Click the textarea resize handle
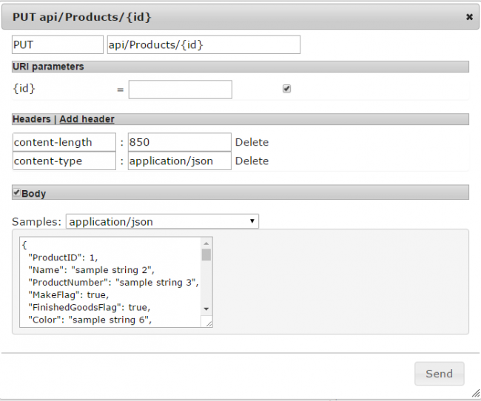This screenshot has height=401, width=481. click(209, 323)
